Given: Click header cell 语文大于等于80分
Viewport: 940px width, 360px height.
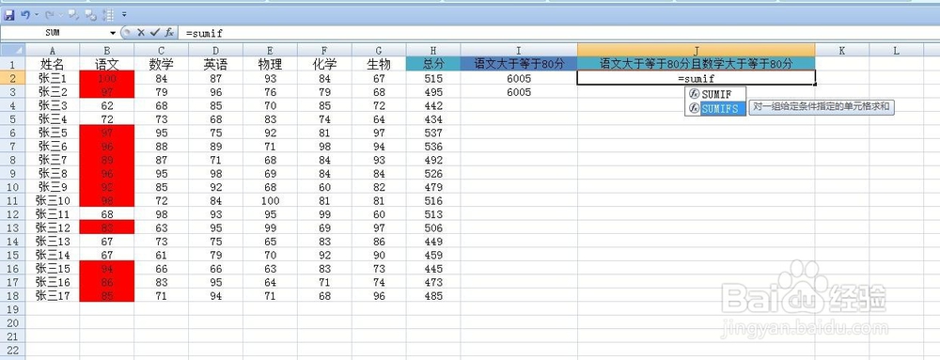Looking at the screenshot, I should tap(519, 64).
